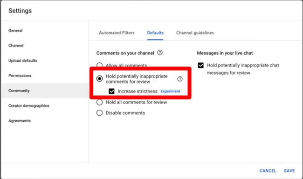The height and width of the screenshot is (179, 303).
Task: Choose the Disable comments radio button
Action: pos(99,113)
